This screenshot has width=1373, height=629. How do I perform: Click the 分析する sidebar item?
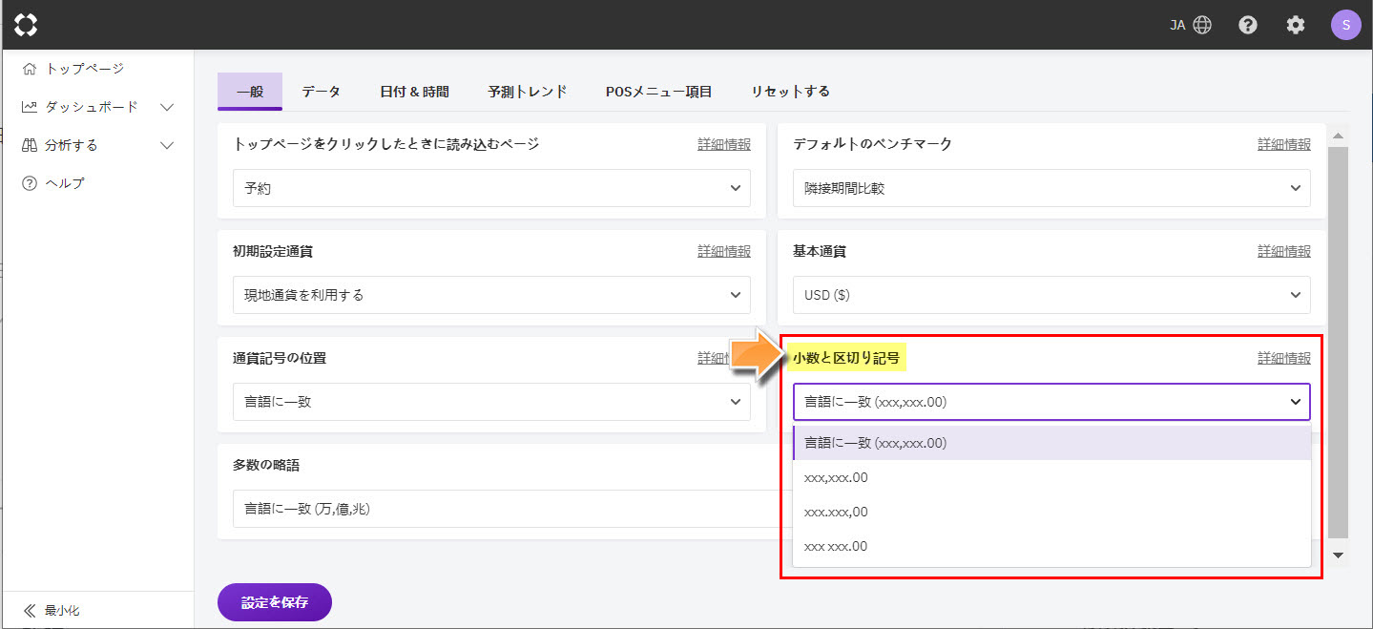coord(72,145)
